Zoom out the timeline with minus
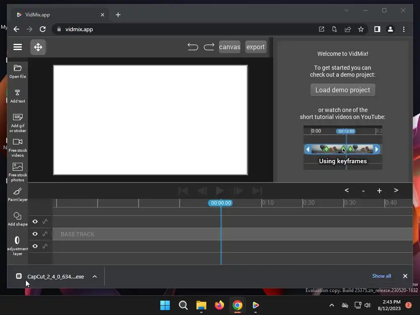420x315 pixels. tap(363, 191)
